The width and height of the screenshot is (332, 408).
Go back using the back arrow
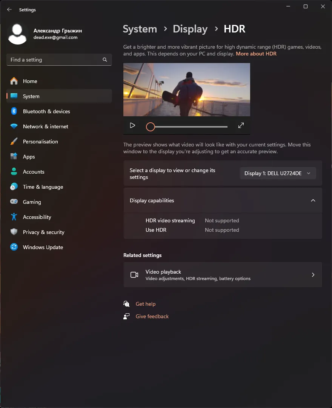click(x=9, y=10)
